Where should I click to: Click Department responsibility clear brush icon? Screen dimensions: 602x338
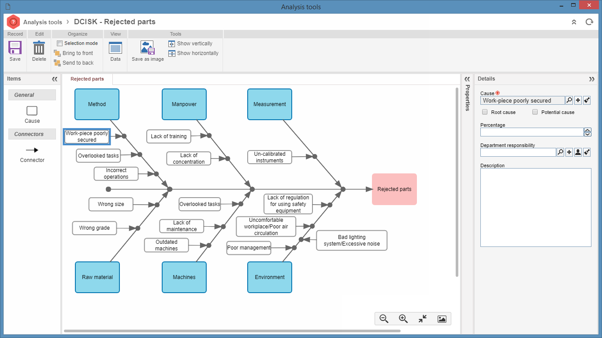click(x=587, y=152)
